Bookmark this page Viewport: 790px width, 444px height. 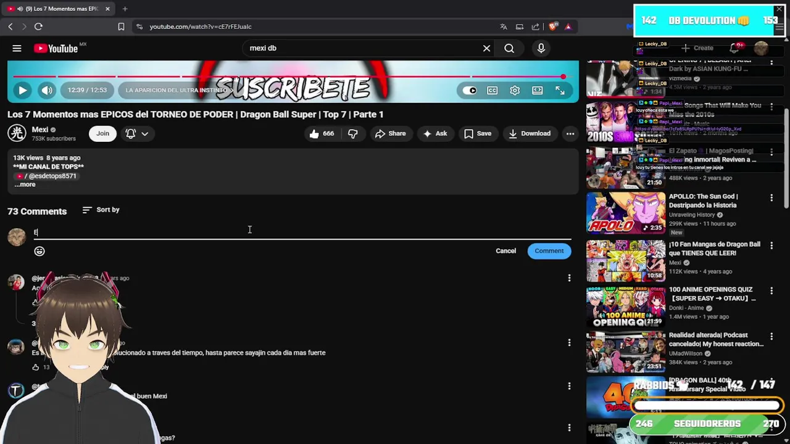click(x=121, y=27)
